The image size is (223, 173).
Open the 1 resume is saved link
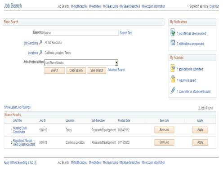[x=186, y=80]
